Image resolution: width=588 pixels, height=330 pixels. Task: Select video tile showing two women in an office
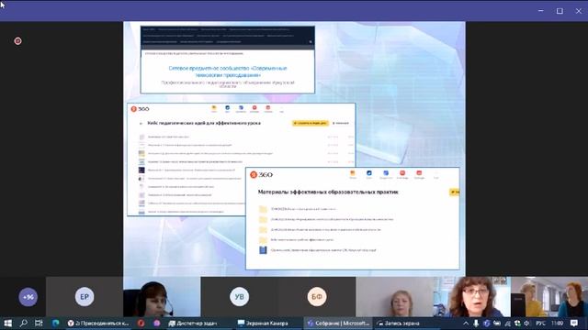549,297
